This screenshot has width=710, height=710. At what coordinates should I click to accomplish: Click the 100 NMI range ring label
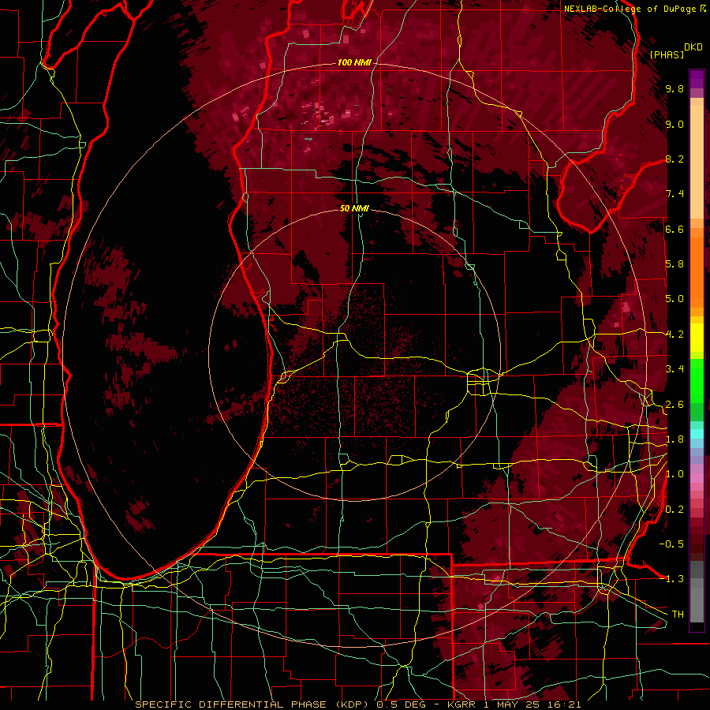coord(353,62)
